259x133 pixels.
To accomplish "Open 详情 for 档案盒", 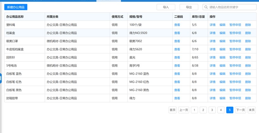I will 213,33.
